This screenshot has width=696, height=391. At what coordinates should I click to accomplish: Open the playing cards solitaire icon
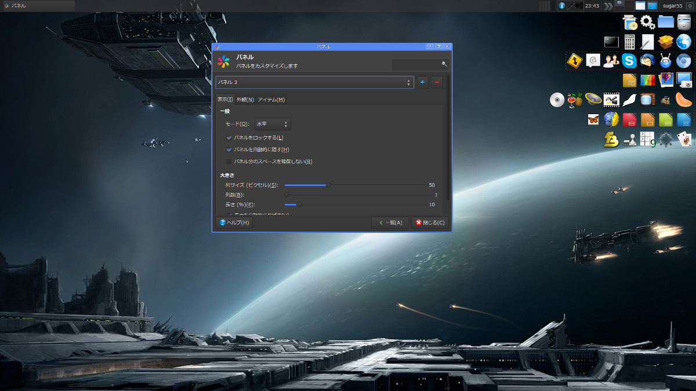(684, 139)
